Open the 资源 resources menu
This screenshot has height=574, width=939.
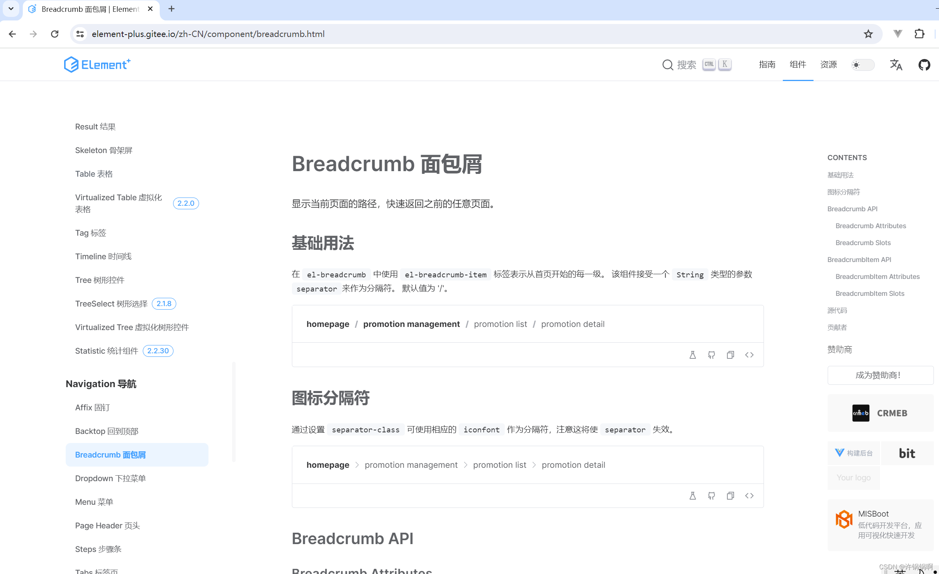coord(828,65)
